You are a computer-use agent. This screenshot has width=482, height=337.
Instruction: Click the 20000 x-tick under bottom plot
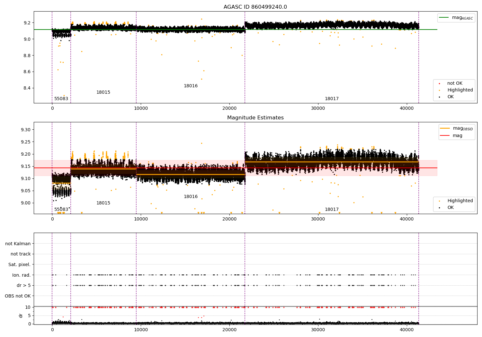pos(229,330)
